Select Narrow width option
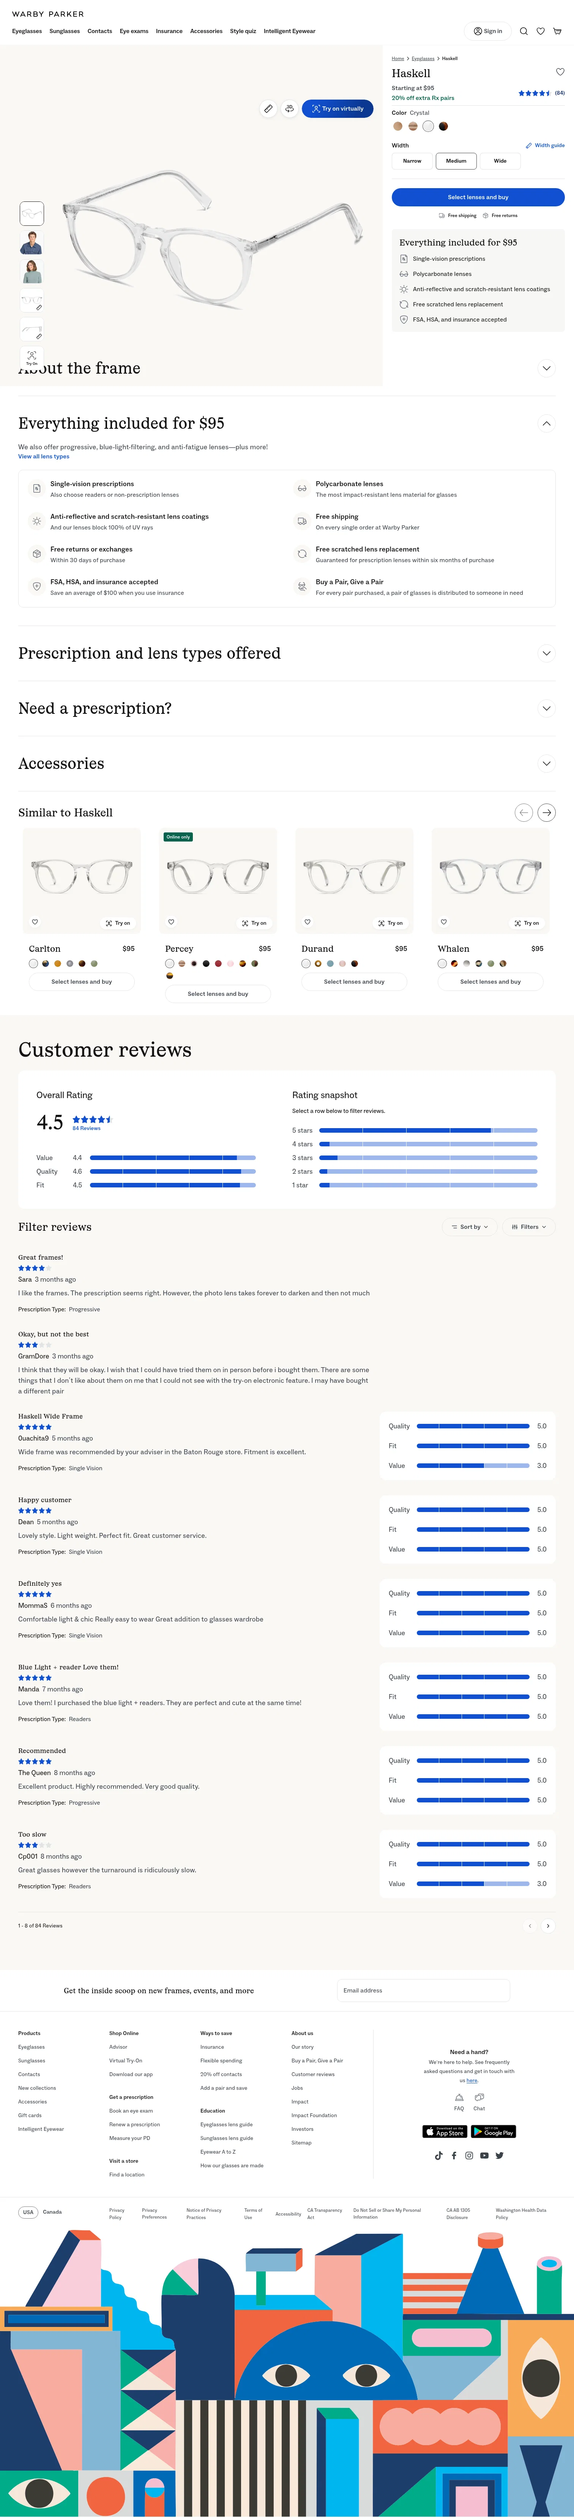Screen dimensions: 574x2517 point(412,160)
